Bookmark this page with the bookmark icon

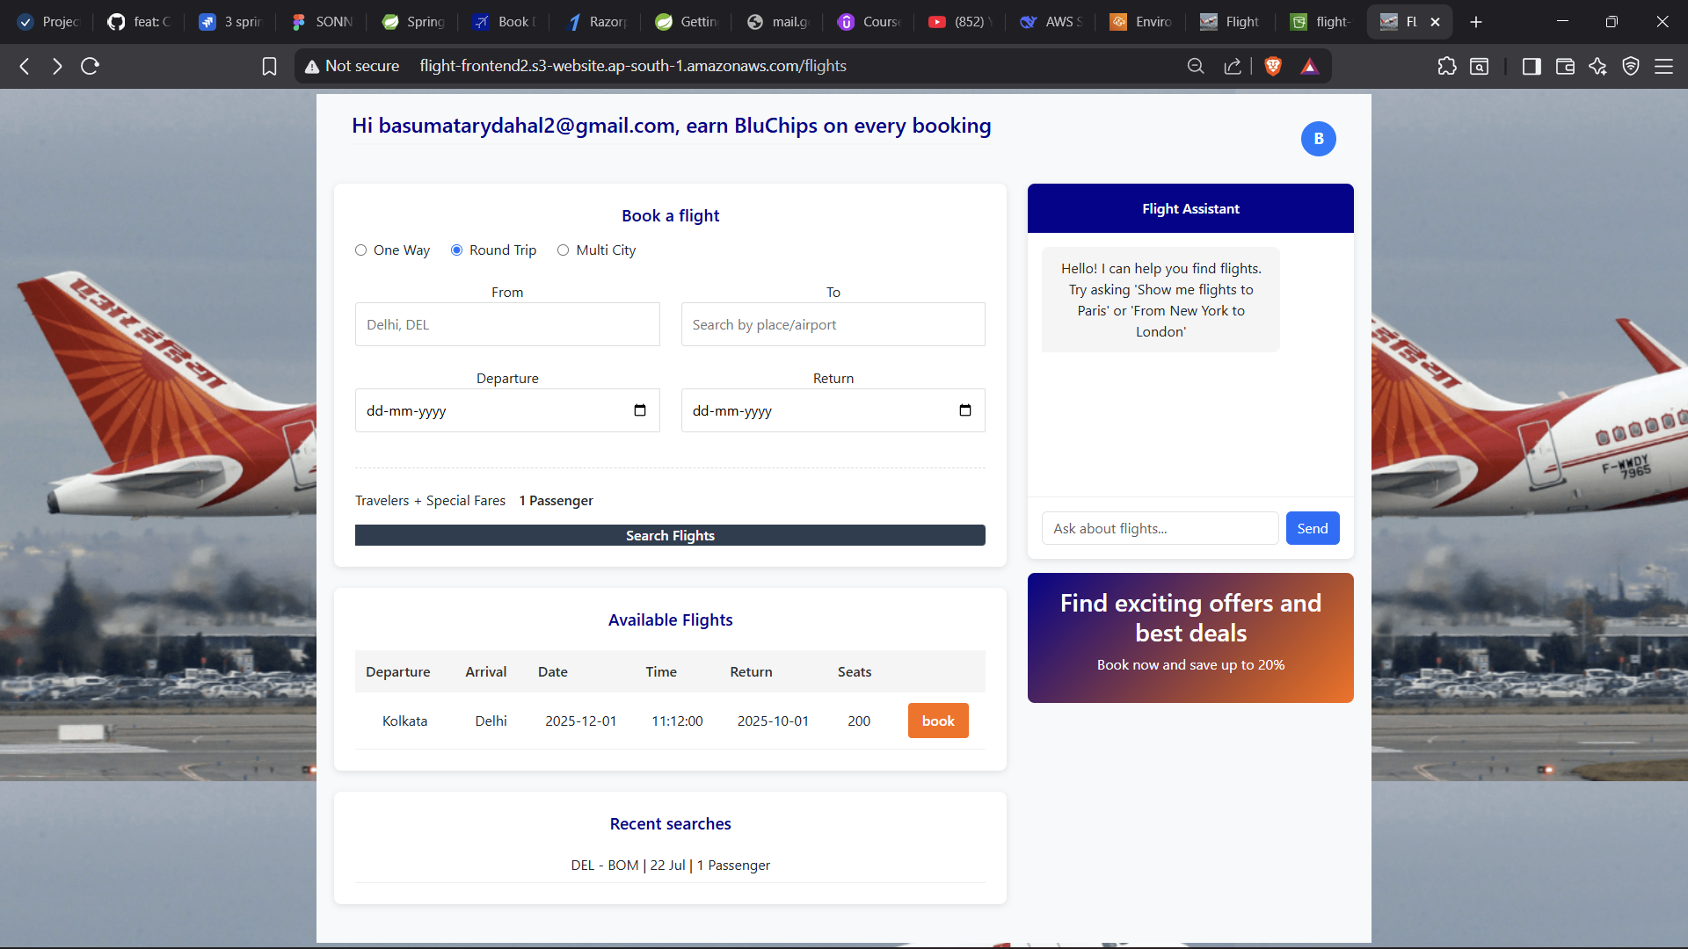269,66
